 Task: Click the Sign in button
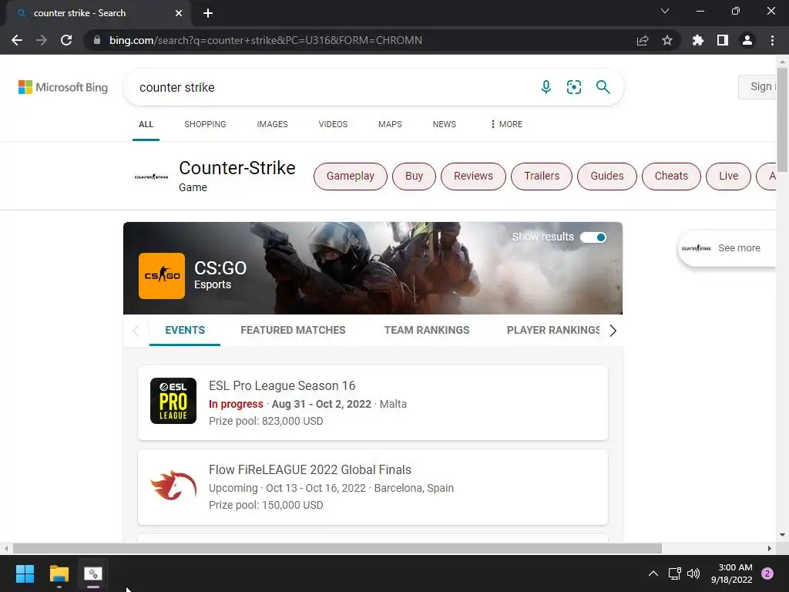(758, 86)
